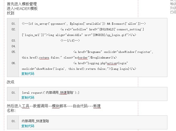176x131 pixels.
Task: Click the 名称: label text
Action: (11, 111)
